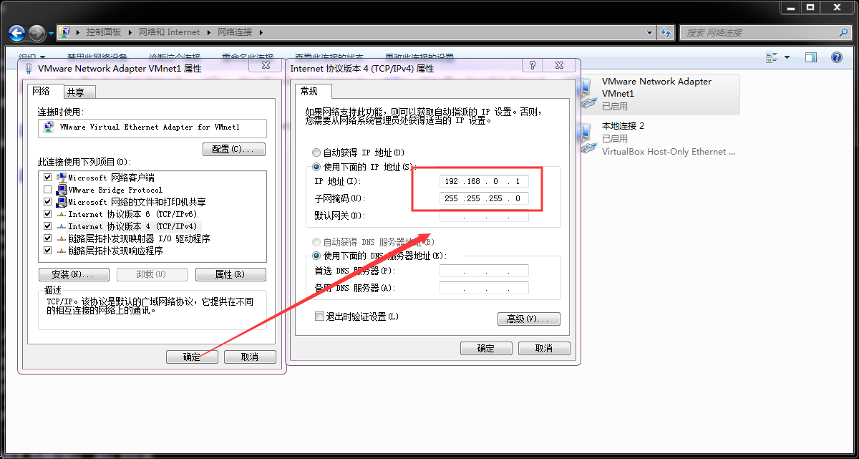Expand the chevron after 网络和 Internet breadcrumb
The height and width of the screenshot is (459, 859).
coord(208,32)
